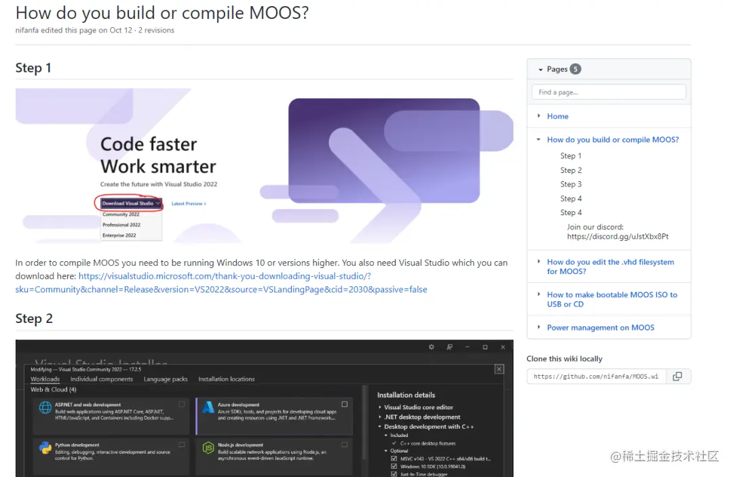Expand the Power management on MOOS arrow
Screen dimensions: 733x477
[538, 327]
